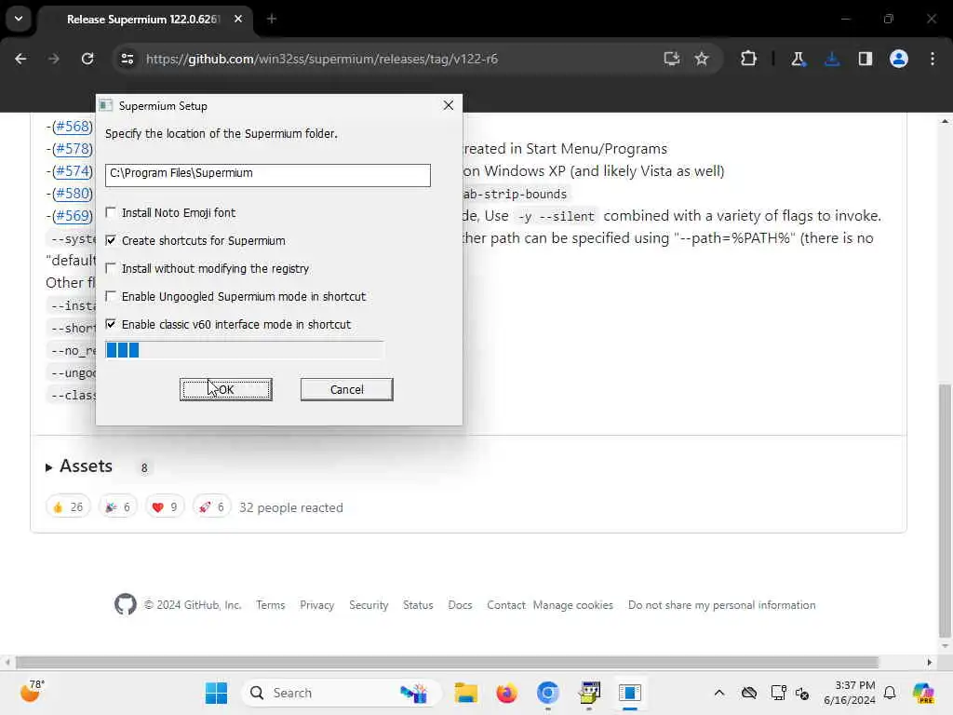Open issue link #568
Image resolution: width=953 pixels, height=715 pixels.
[73, 127]
